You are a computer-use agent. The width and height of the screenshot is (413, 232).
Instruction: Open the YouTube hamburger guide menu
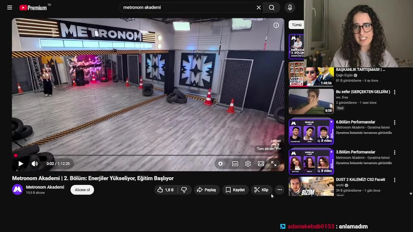10,7
